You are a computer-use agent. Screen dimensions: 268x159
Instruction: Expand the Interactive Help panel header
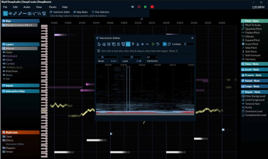[x=21, y=91]
